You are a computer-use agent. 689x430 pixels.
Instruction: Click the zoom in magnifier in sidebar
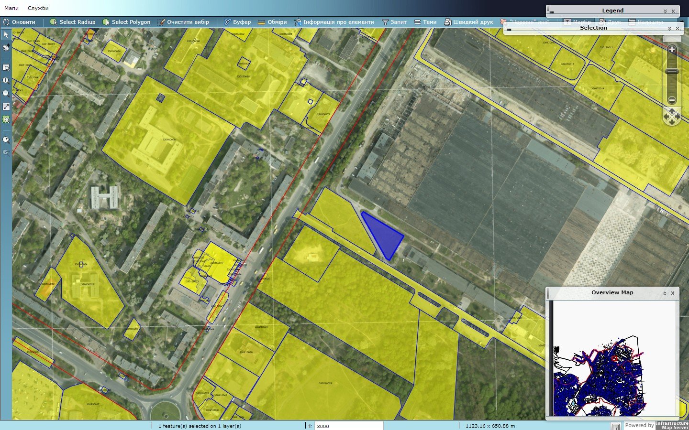coord(6,81)
